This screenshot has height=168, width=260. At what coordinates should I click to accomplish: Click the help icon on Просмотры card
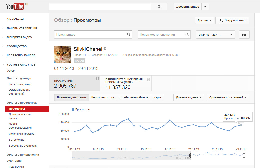97,78
